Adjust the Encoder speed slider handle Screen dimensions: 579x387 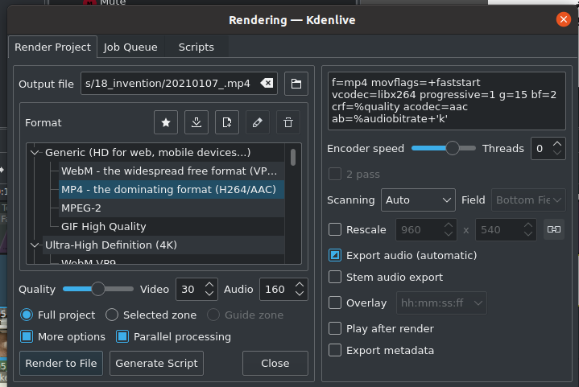tap(453, 148)
